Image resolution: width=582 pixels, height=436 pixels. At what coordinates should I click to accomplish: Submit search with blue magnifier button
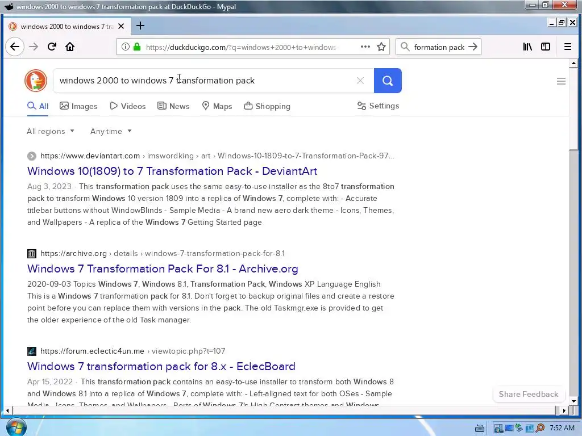pos(388,81)
